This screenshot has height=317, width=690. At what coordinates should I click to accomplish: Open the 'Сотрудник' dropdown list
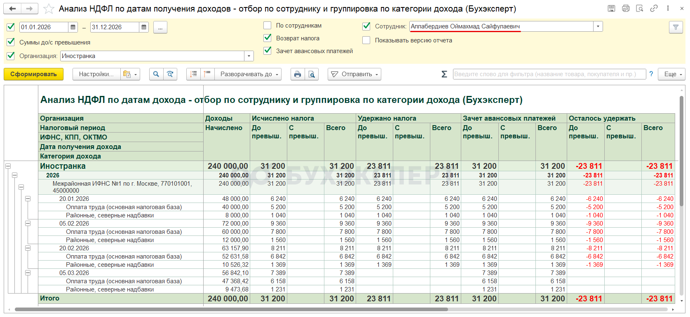(598, 26)
